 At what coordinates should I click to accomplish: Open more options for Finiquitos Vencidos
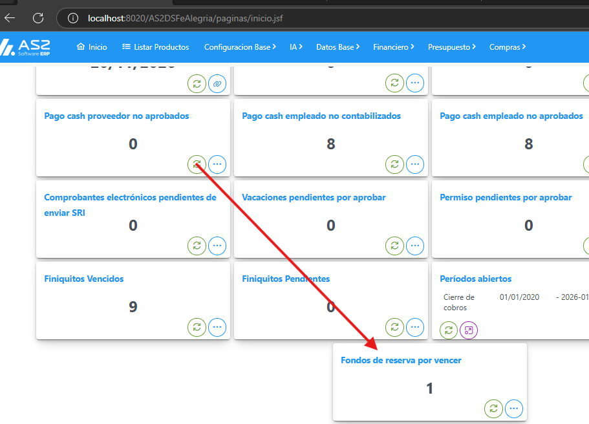(217, 327)
